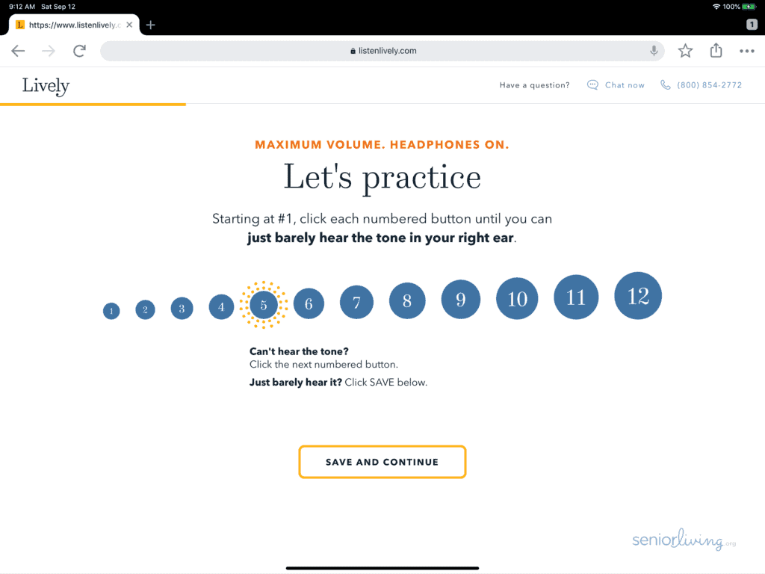765x574 pixels.
Task: Show open tabs counter icon
Action: point(752,25)
